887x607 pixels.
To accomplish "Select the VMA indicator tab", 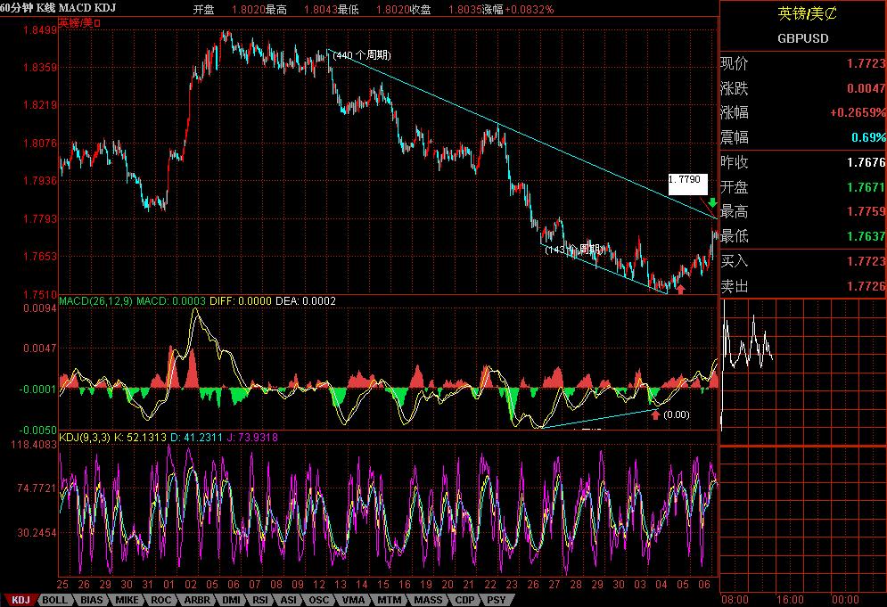I will [352, 601].
